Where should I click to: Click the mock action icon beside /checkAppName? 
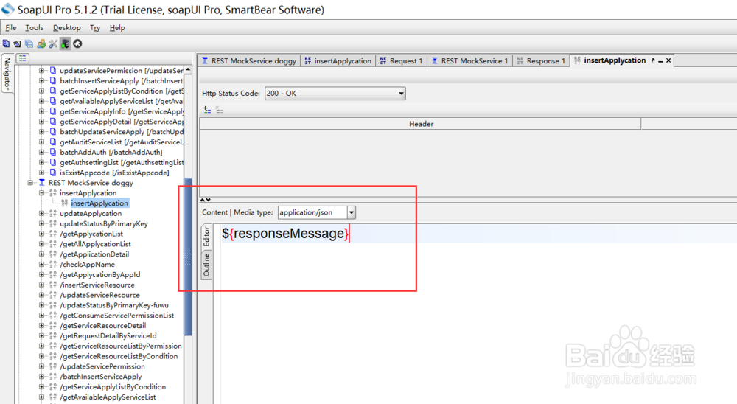(53, 265)
